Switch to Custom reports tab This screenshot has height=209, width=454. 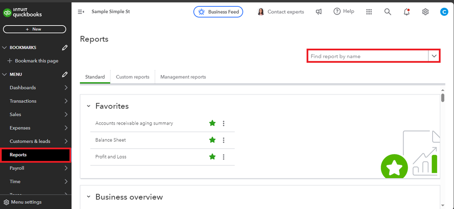coord(132,77)
